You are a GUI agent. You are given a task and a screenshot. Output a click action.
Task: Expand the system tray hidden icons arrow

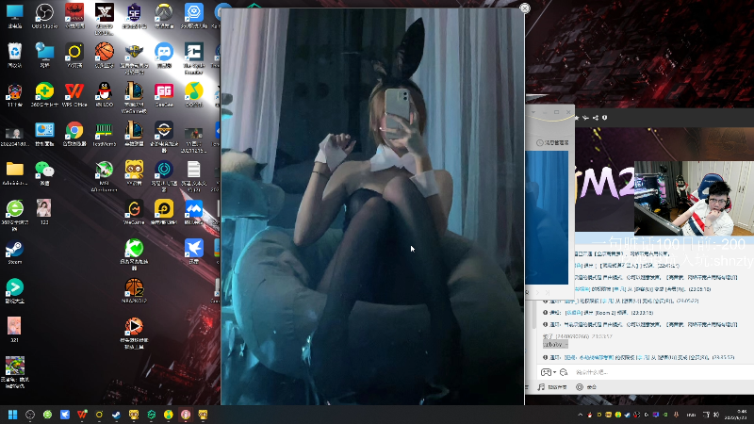point(580,415)
